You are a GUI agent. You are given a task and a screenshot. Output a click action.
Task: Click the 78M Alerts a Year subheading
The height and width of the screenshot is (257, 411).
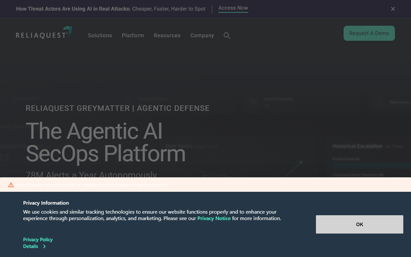point(91,174)
